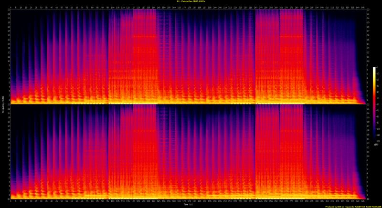The image size is (382, 208).
Task: Click the "Time (s)" label below bottom axis
Action: click(x=189, y=205)
